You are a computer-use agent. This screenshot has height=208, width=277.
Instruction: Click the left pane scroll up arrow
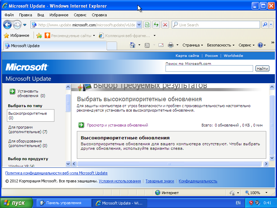click(x=68, y=87)
